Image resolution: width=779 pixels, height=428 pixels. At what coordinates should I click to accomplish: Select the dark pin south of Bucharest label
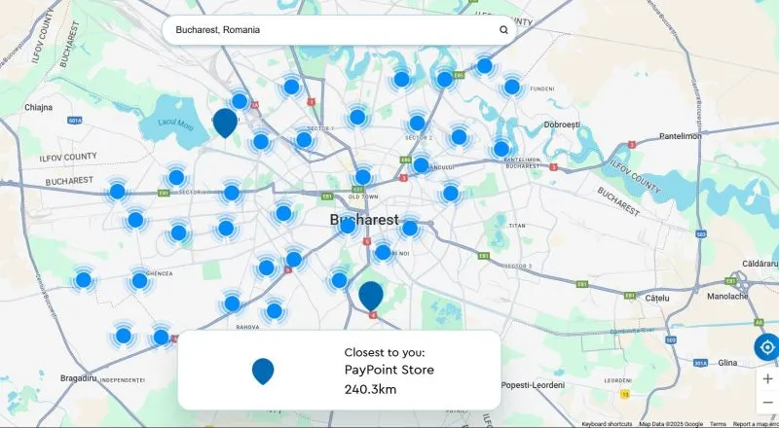(371, 296)
